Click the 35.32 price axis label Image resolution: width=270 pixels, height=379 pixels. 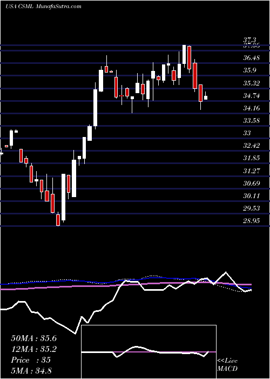[251, 83]
